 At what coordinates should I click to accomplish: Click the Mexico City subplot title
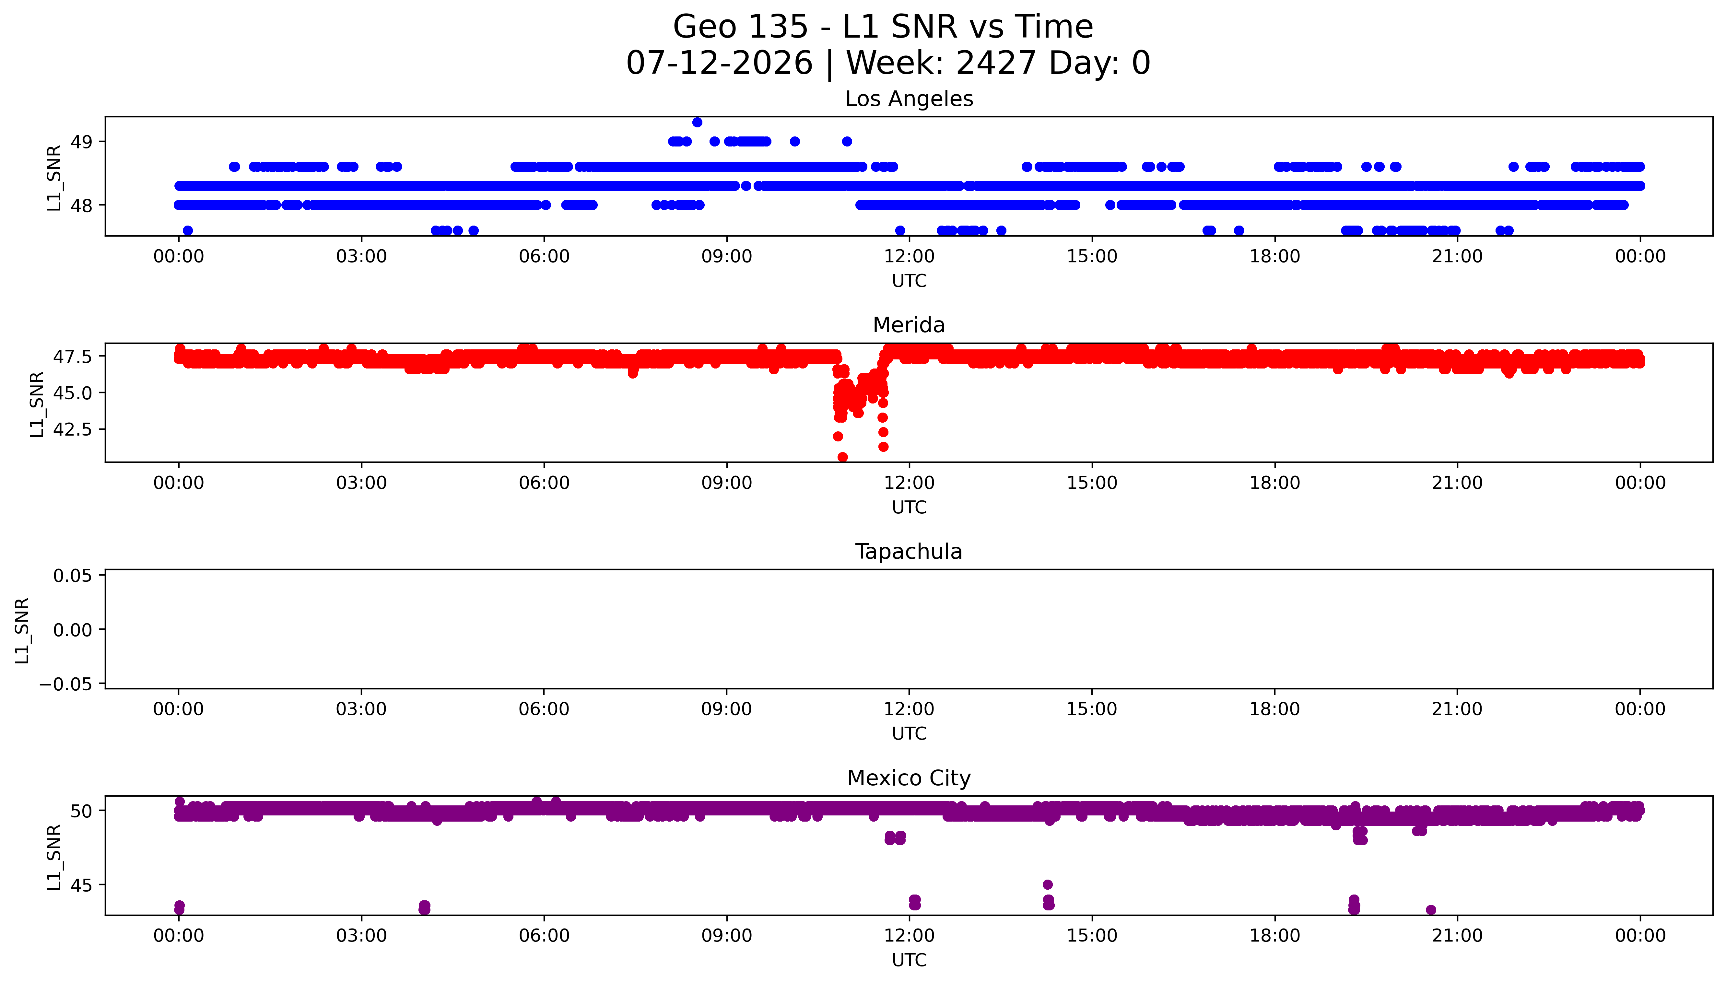909,778
